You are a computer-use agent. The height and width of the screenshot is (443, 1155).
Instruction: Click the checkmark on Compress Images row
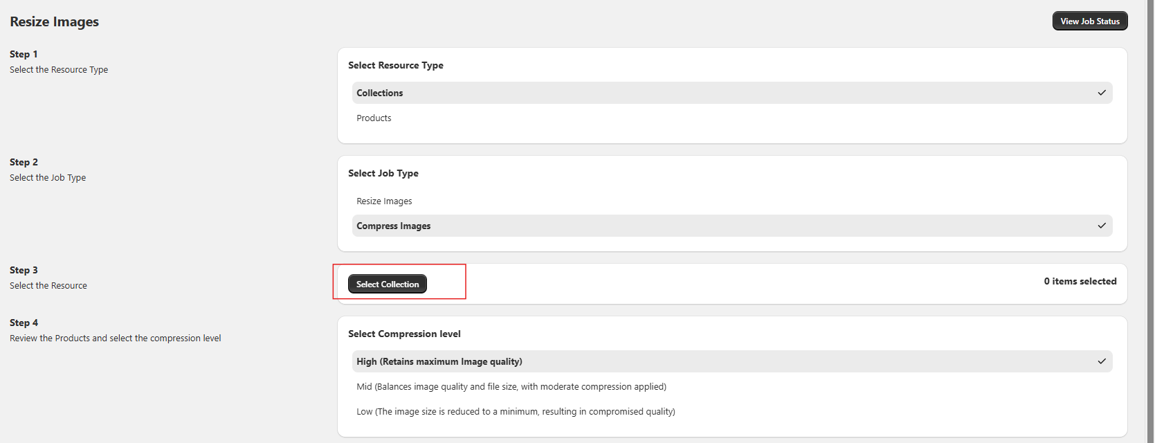click(x=1102, y=226)
